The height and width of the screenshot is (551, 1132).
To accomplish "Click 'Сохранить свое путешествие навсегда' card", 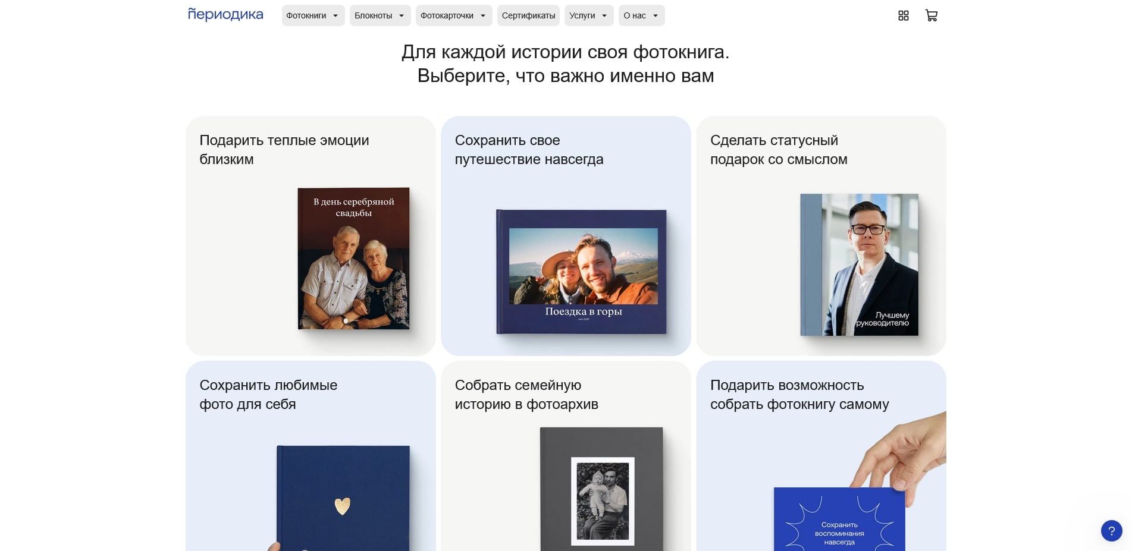I will [566, 235].
